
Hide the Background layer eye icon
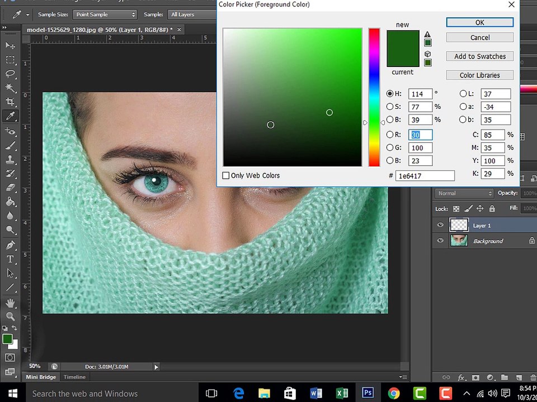[440, 241]
